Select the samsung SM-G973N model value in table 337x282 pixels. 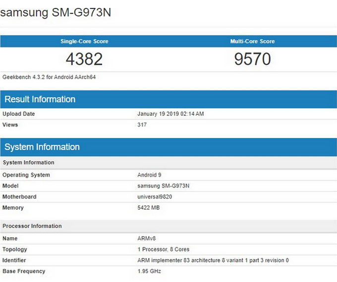point(164,186)
